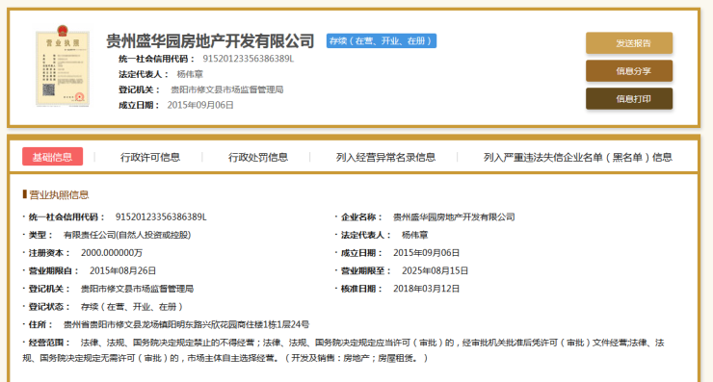Click header registration authority 贵阳市修文县市场监督管理局
The width and height of the screenshot is (713, 382).
[226, 89]
